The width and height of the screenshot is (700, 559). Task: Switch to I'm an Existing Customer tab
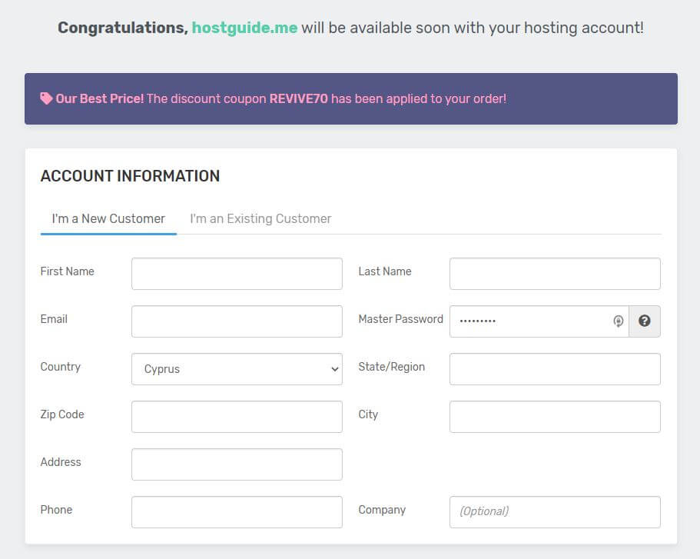[260, 219]
